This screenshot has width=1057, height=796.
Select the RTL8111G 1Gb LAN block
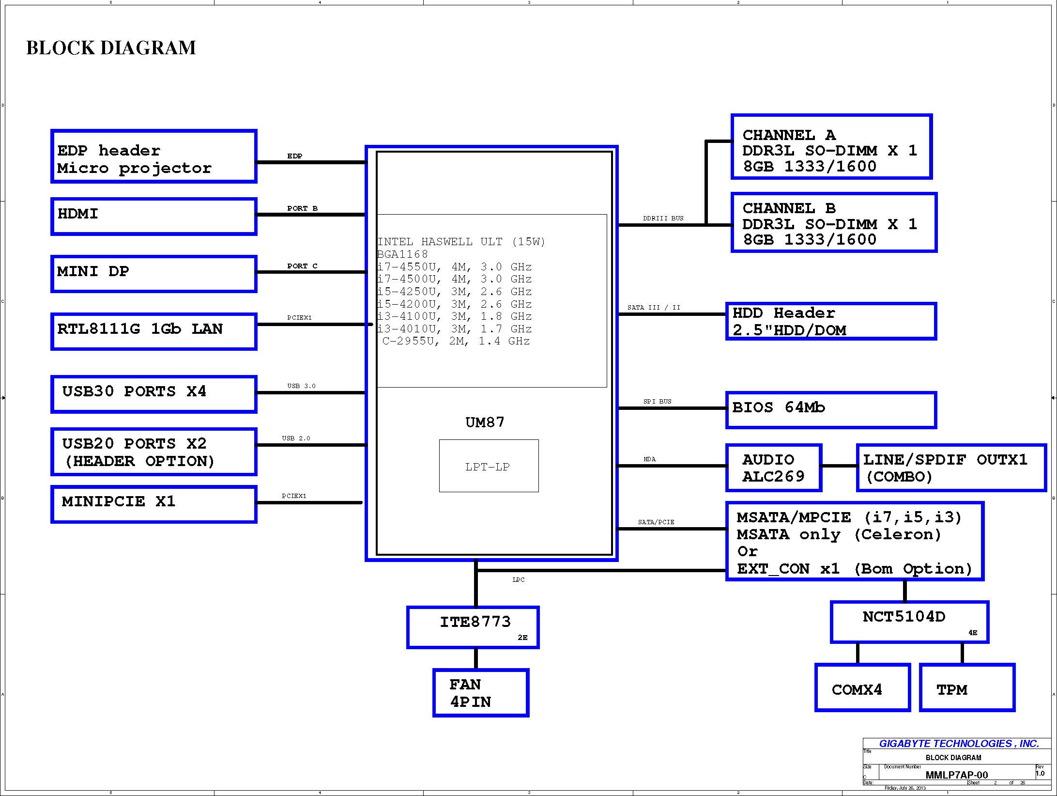click(x=153, y=331)
